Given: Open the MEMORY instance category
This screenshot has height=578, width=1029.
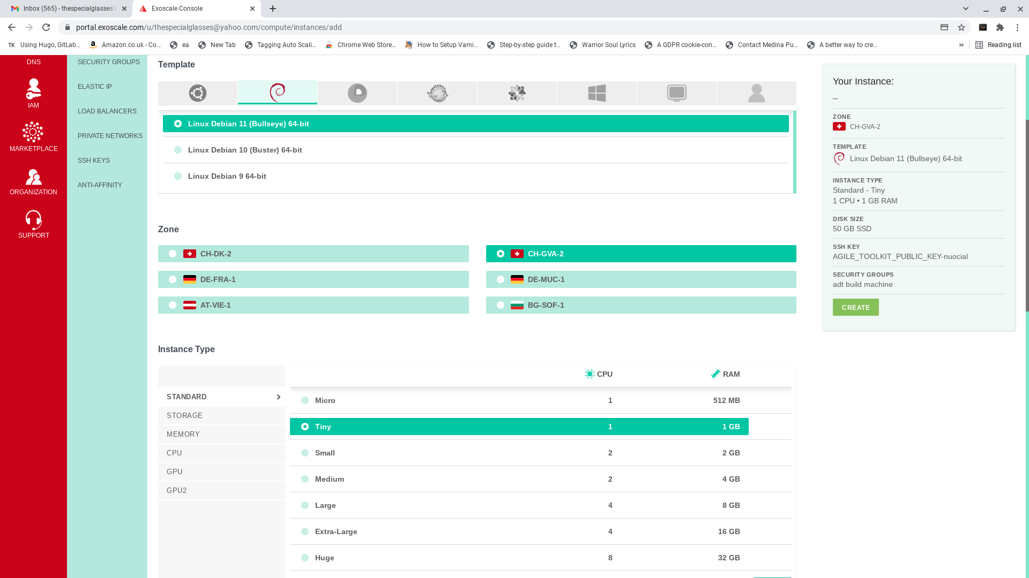Looking at the screenshot, I should click(x=183, y=434).
